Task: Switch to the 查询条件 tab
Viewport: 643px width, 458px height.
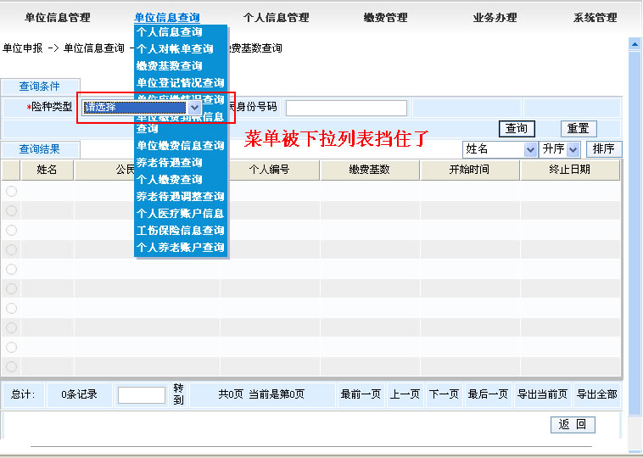Action: point(40,87)
